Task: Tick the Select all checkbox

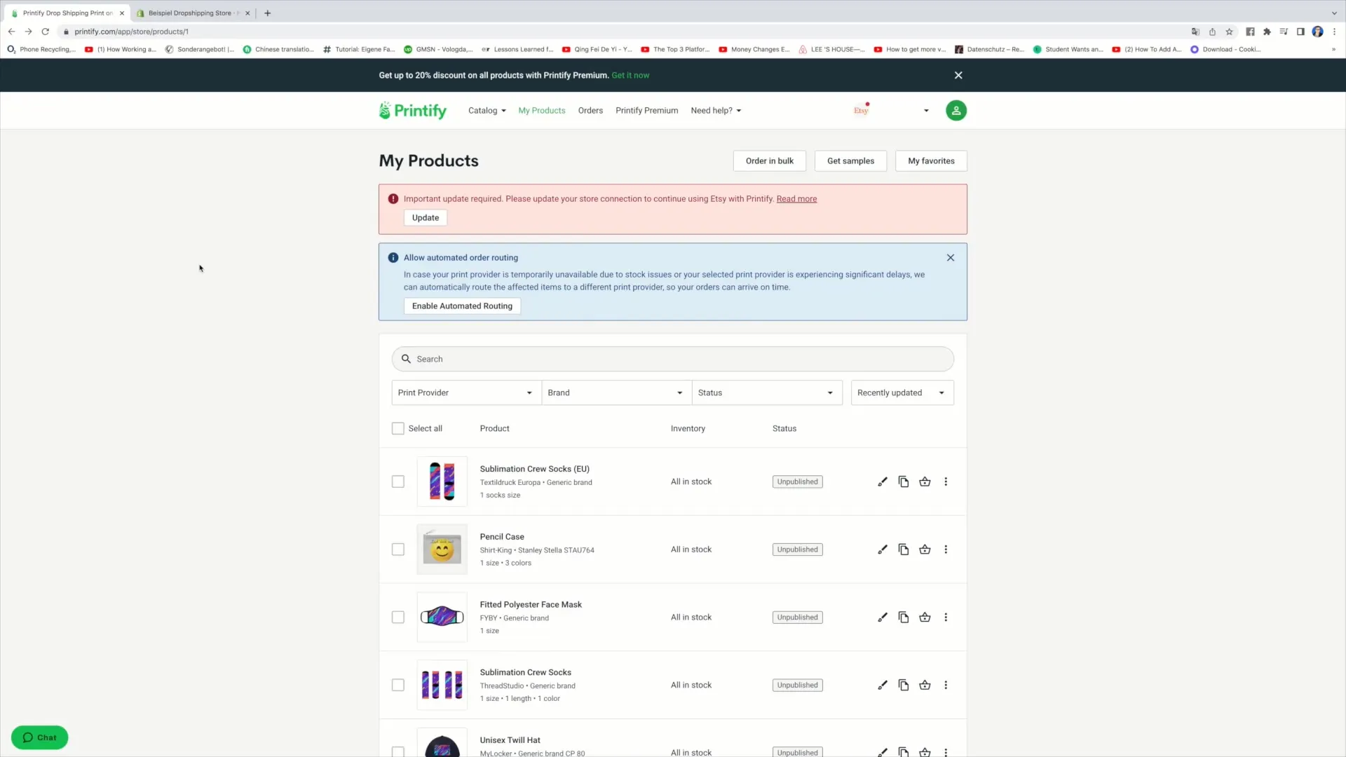Action: 397,428
